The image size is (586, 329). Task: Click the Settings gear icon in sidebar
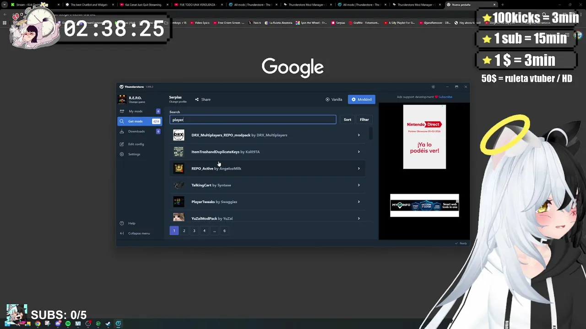click(x=122, y=154)
